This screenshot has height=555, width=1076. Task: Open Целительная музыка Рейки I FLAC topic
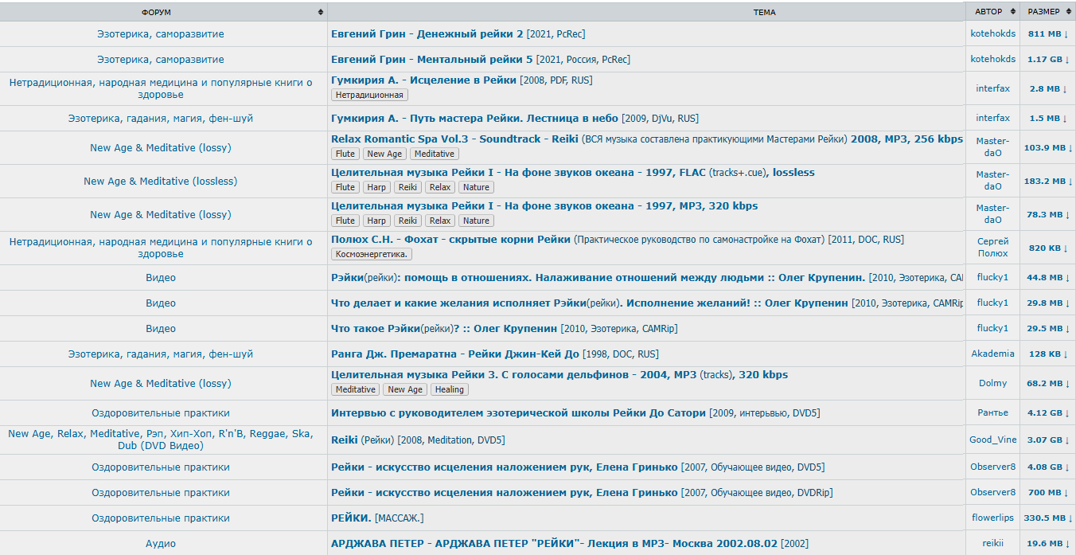click(x=573, y=172)
